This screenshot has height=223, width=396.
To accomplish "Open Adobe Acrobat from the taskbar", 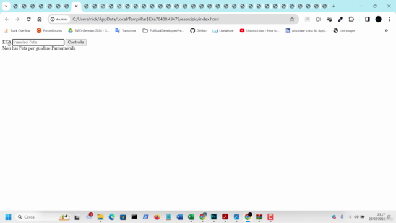I will tap(225, 217).
